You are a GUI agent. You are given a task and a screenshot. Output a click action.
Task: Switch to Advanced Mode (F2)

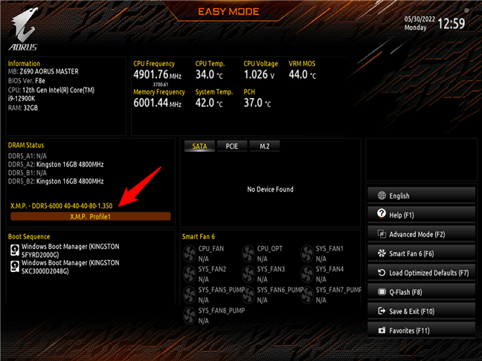[x=421, y=234]
